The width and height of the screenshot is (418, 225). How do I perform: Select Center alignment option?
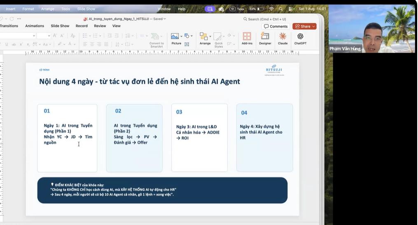[92, 44]
